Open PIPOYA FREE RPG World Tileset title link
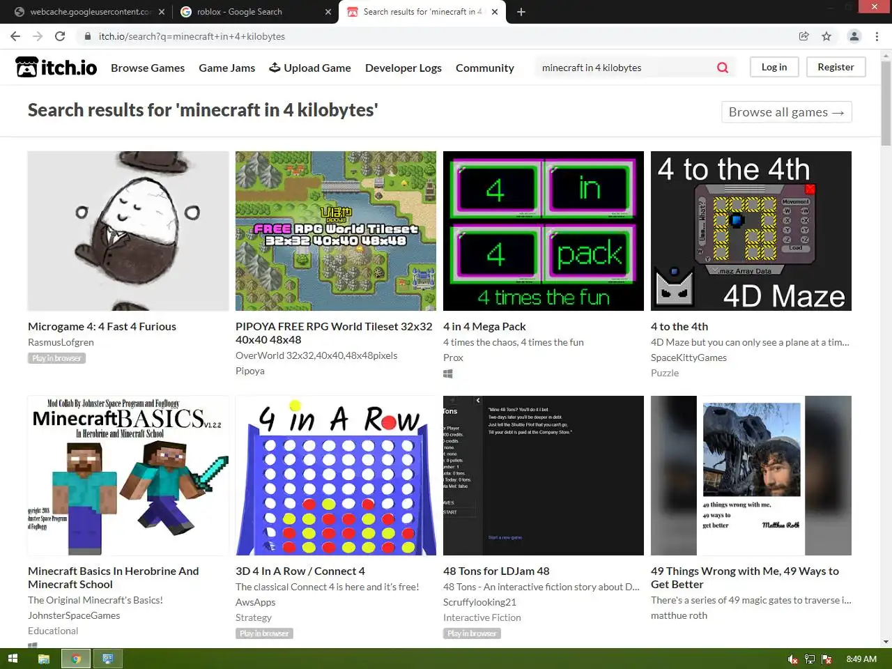 point(334,333)
